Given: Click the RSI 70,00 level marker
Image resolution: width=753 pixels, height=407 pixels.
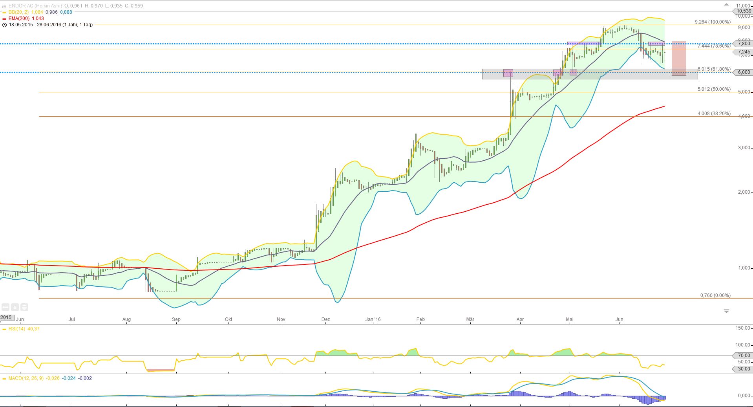Looking at the screenshot, I should [742, 356].
